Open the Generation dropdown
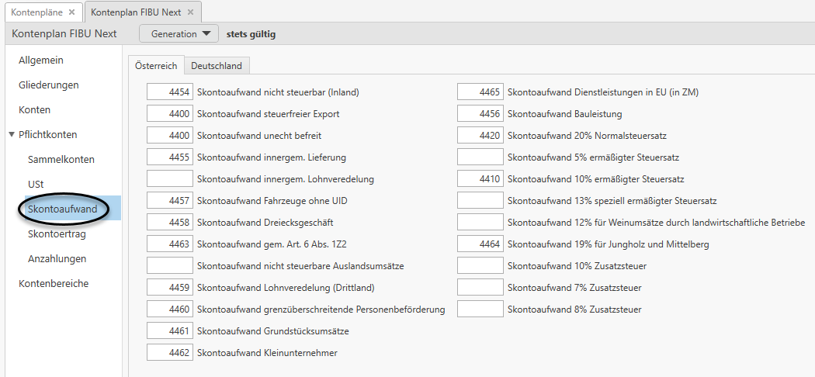This screenshot has width=815, height=377. coord(179,34)
